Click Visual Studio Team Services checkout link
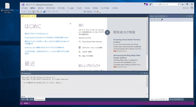196x107 pixels. pos(92,42)
